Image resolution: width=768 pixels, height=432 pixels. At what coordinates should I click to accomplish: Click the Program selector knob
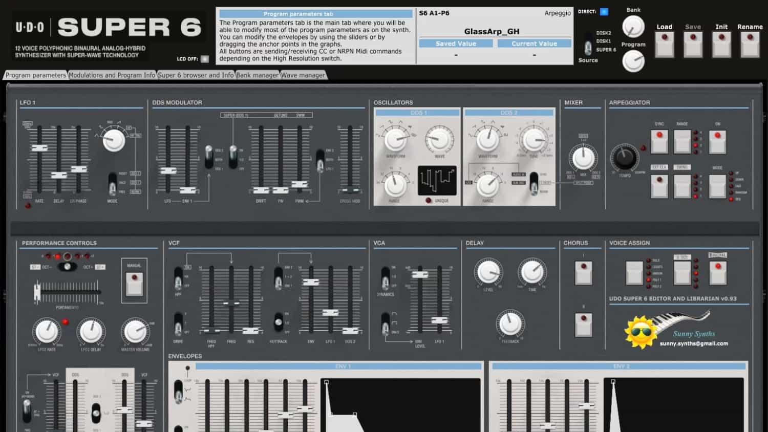[x=633, y=61]
